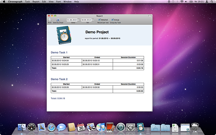This screenshot has width=216, height=135.
Task: Open iPhoto from the Dock
Action: tap(91, 127)
